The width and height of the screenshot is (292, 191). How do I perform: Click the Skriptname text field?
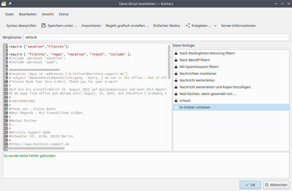[156, 37]
